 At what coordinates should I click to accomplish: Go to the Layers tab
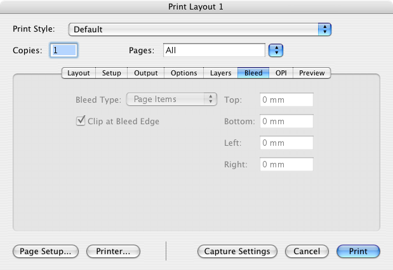point(221,73)
